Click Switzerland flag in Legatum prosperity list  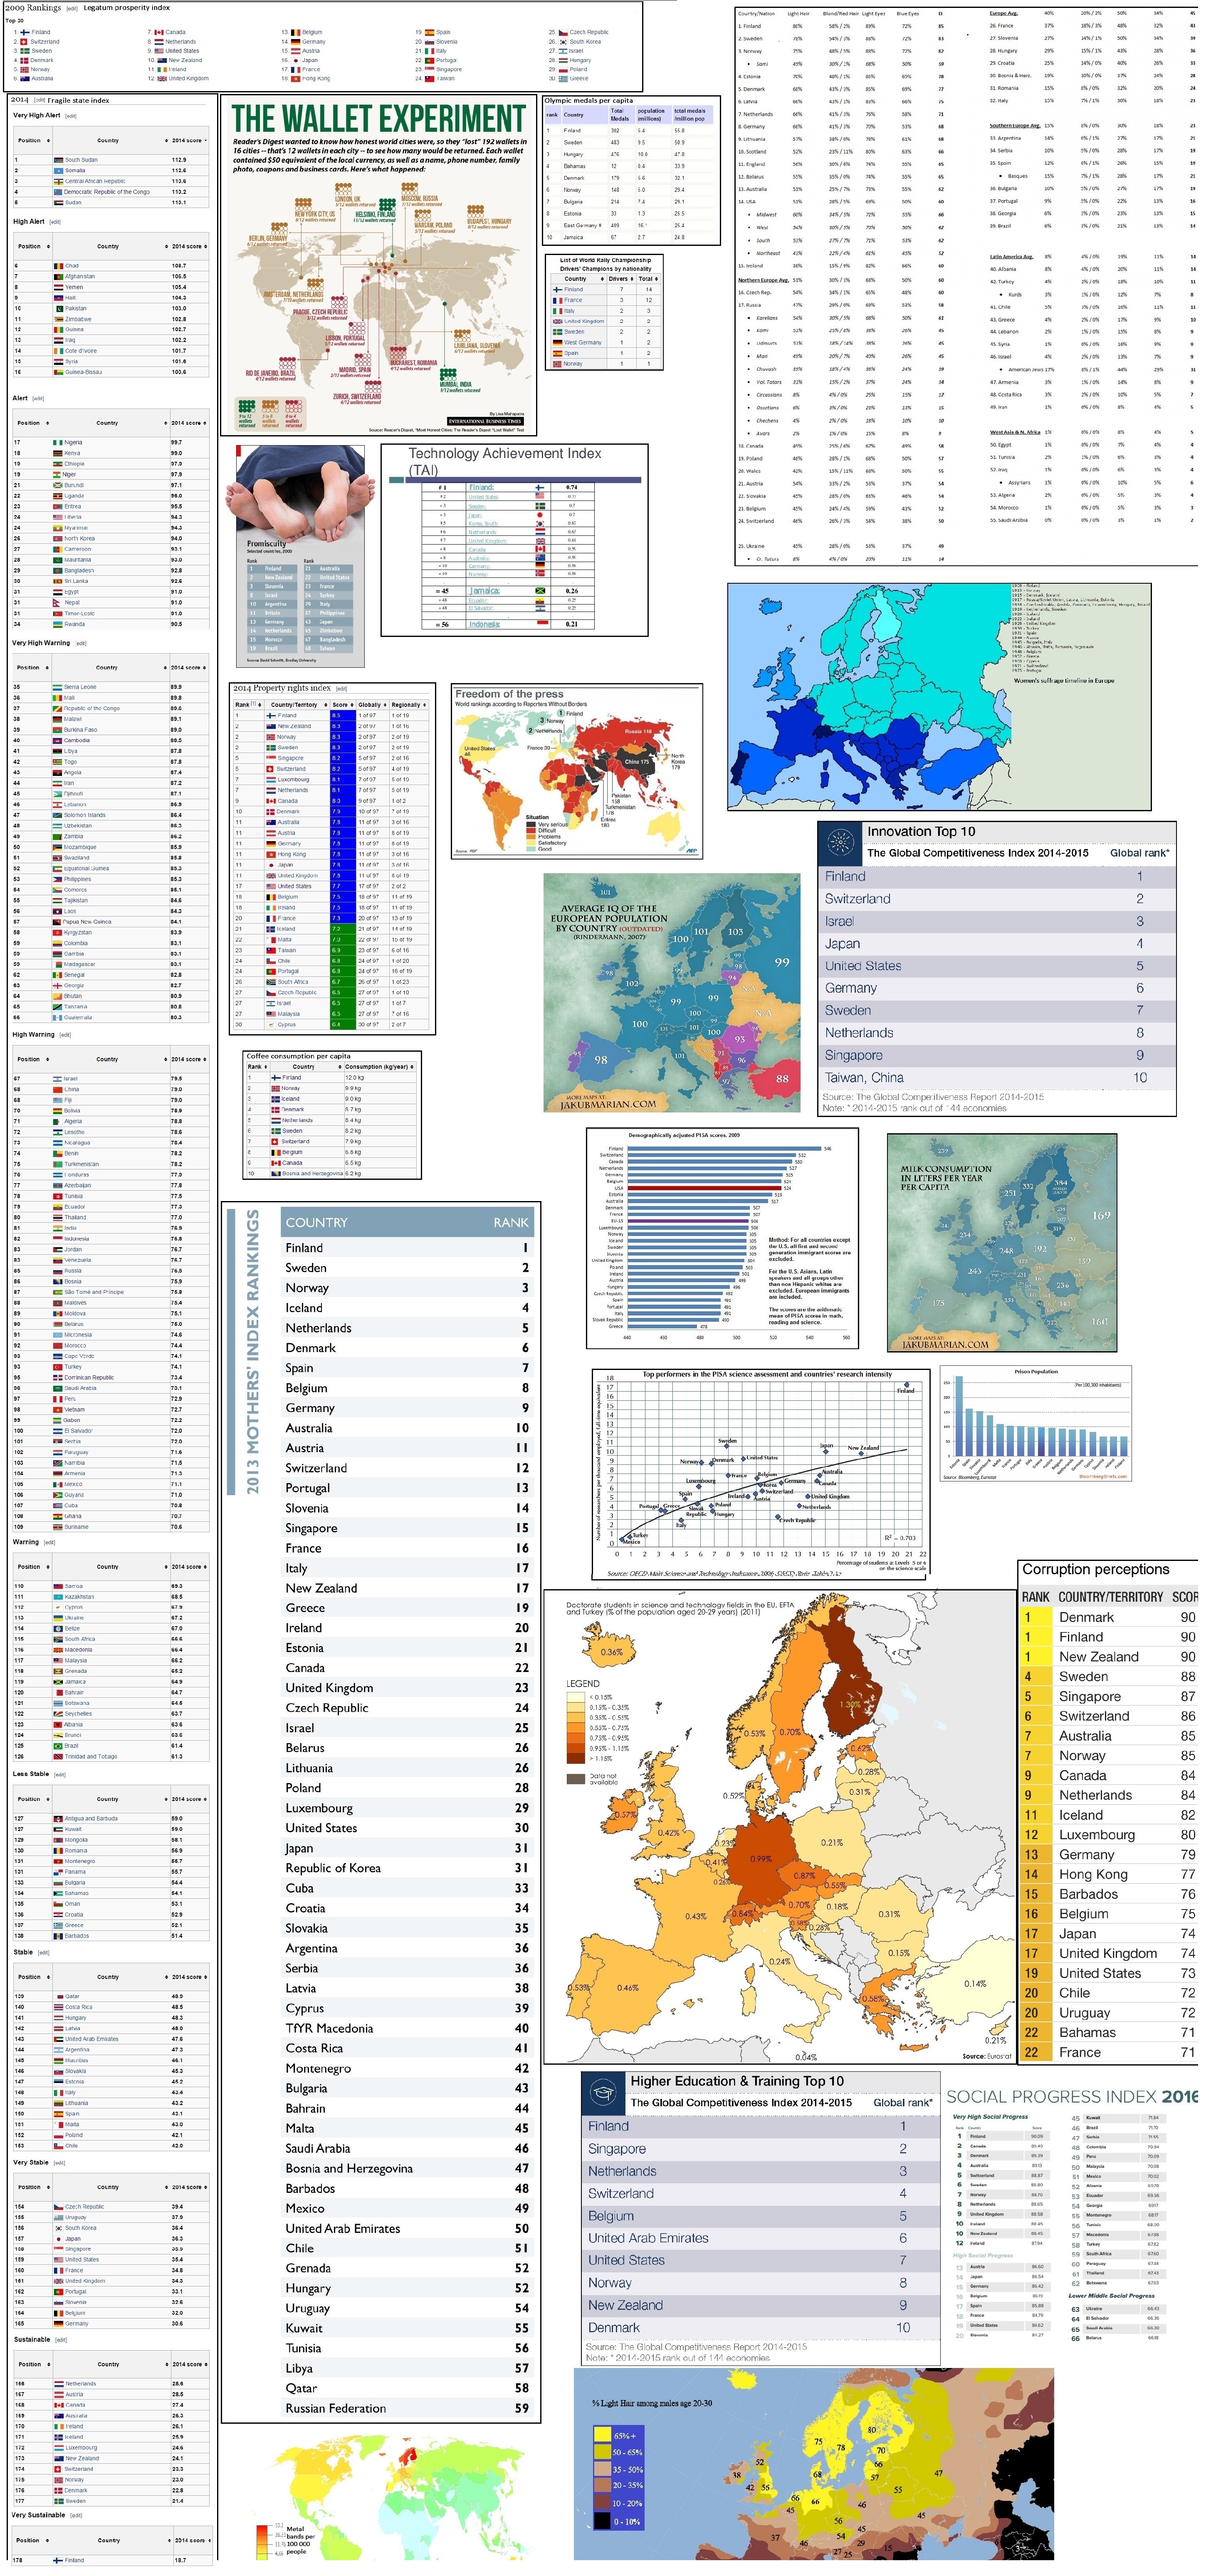coord(25,42)
